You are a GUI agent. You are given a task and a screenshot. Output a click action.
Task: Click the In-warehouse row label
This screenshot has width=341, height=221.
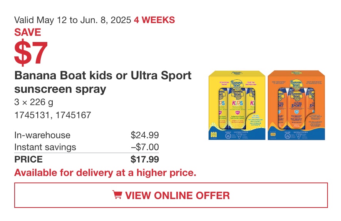42,135
